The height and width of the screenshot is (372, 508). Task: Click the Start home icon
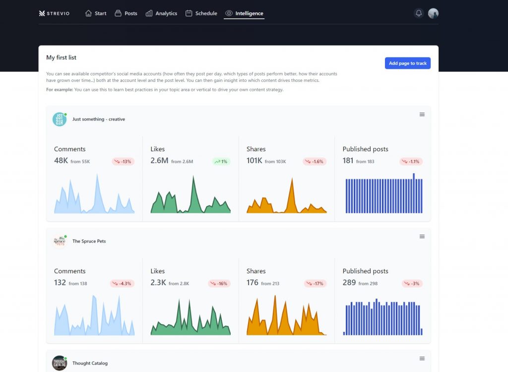[88, 13]
